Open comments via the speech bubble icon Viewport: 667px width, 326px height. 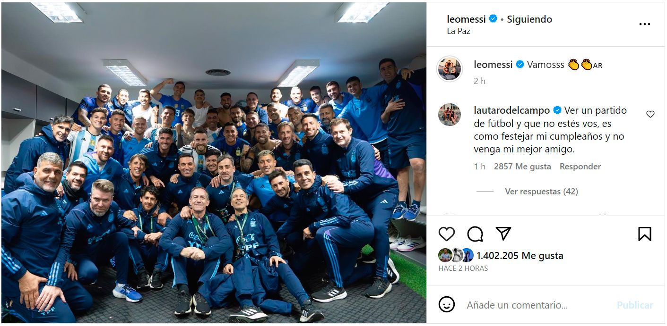click(x=475, y=234)
